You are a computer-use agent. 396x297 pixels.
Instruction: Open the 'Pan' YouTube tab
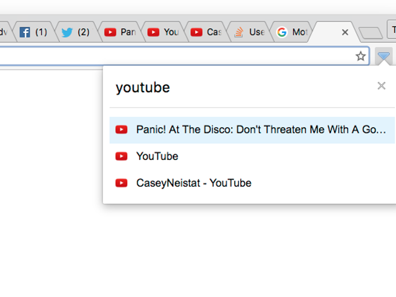(x=120, y=32)
